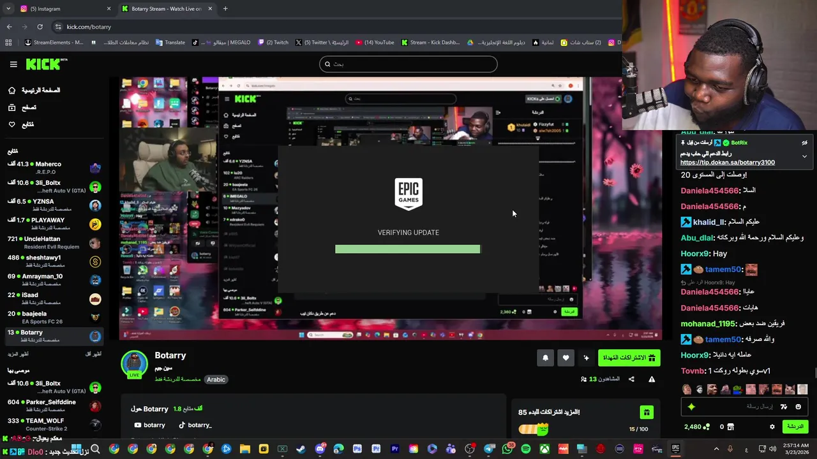This screenshot has height=459, width=817.
Task: Open the YouTube bookmark
Action: click(x=375, y=43)
